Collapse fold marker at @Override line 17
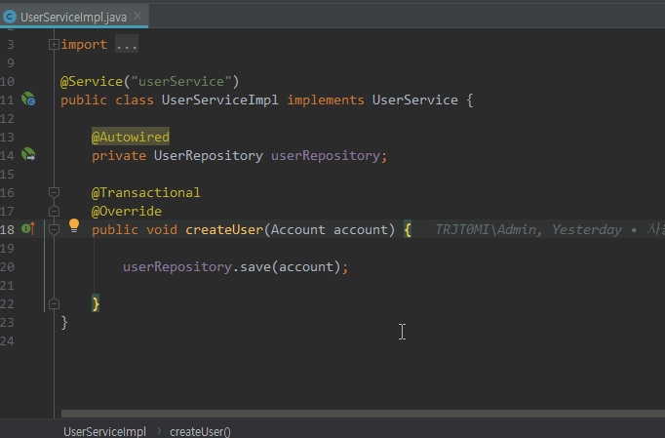 click(54, 211)
